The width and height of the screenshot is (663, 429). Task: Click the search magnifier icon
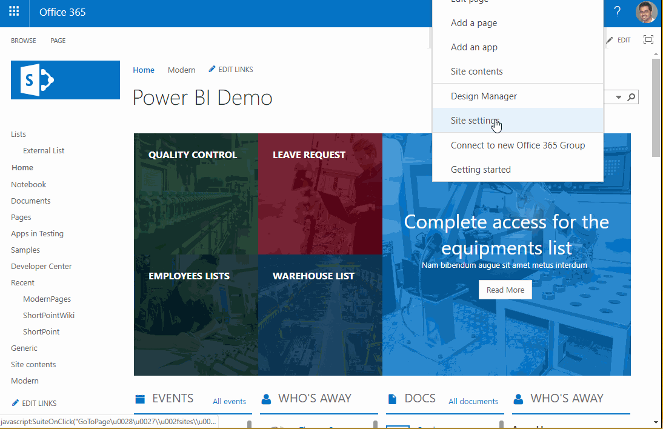[x=631, y=97]
